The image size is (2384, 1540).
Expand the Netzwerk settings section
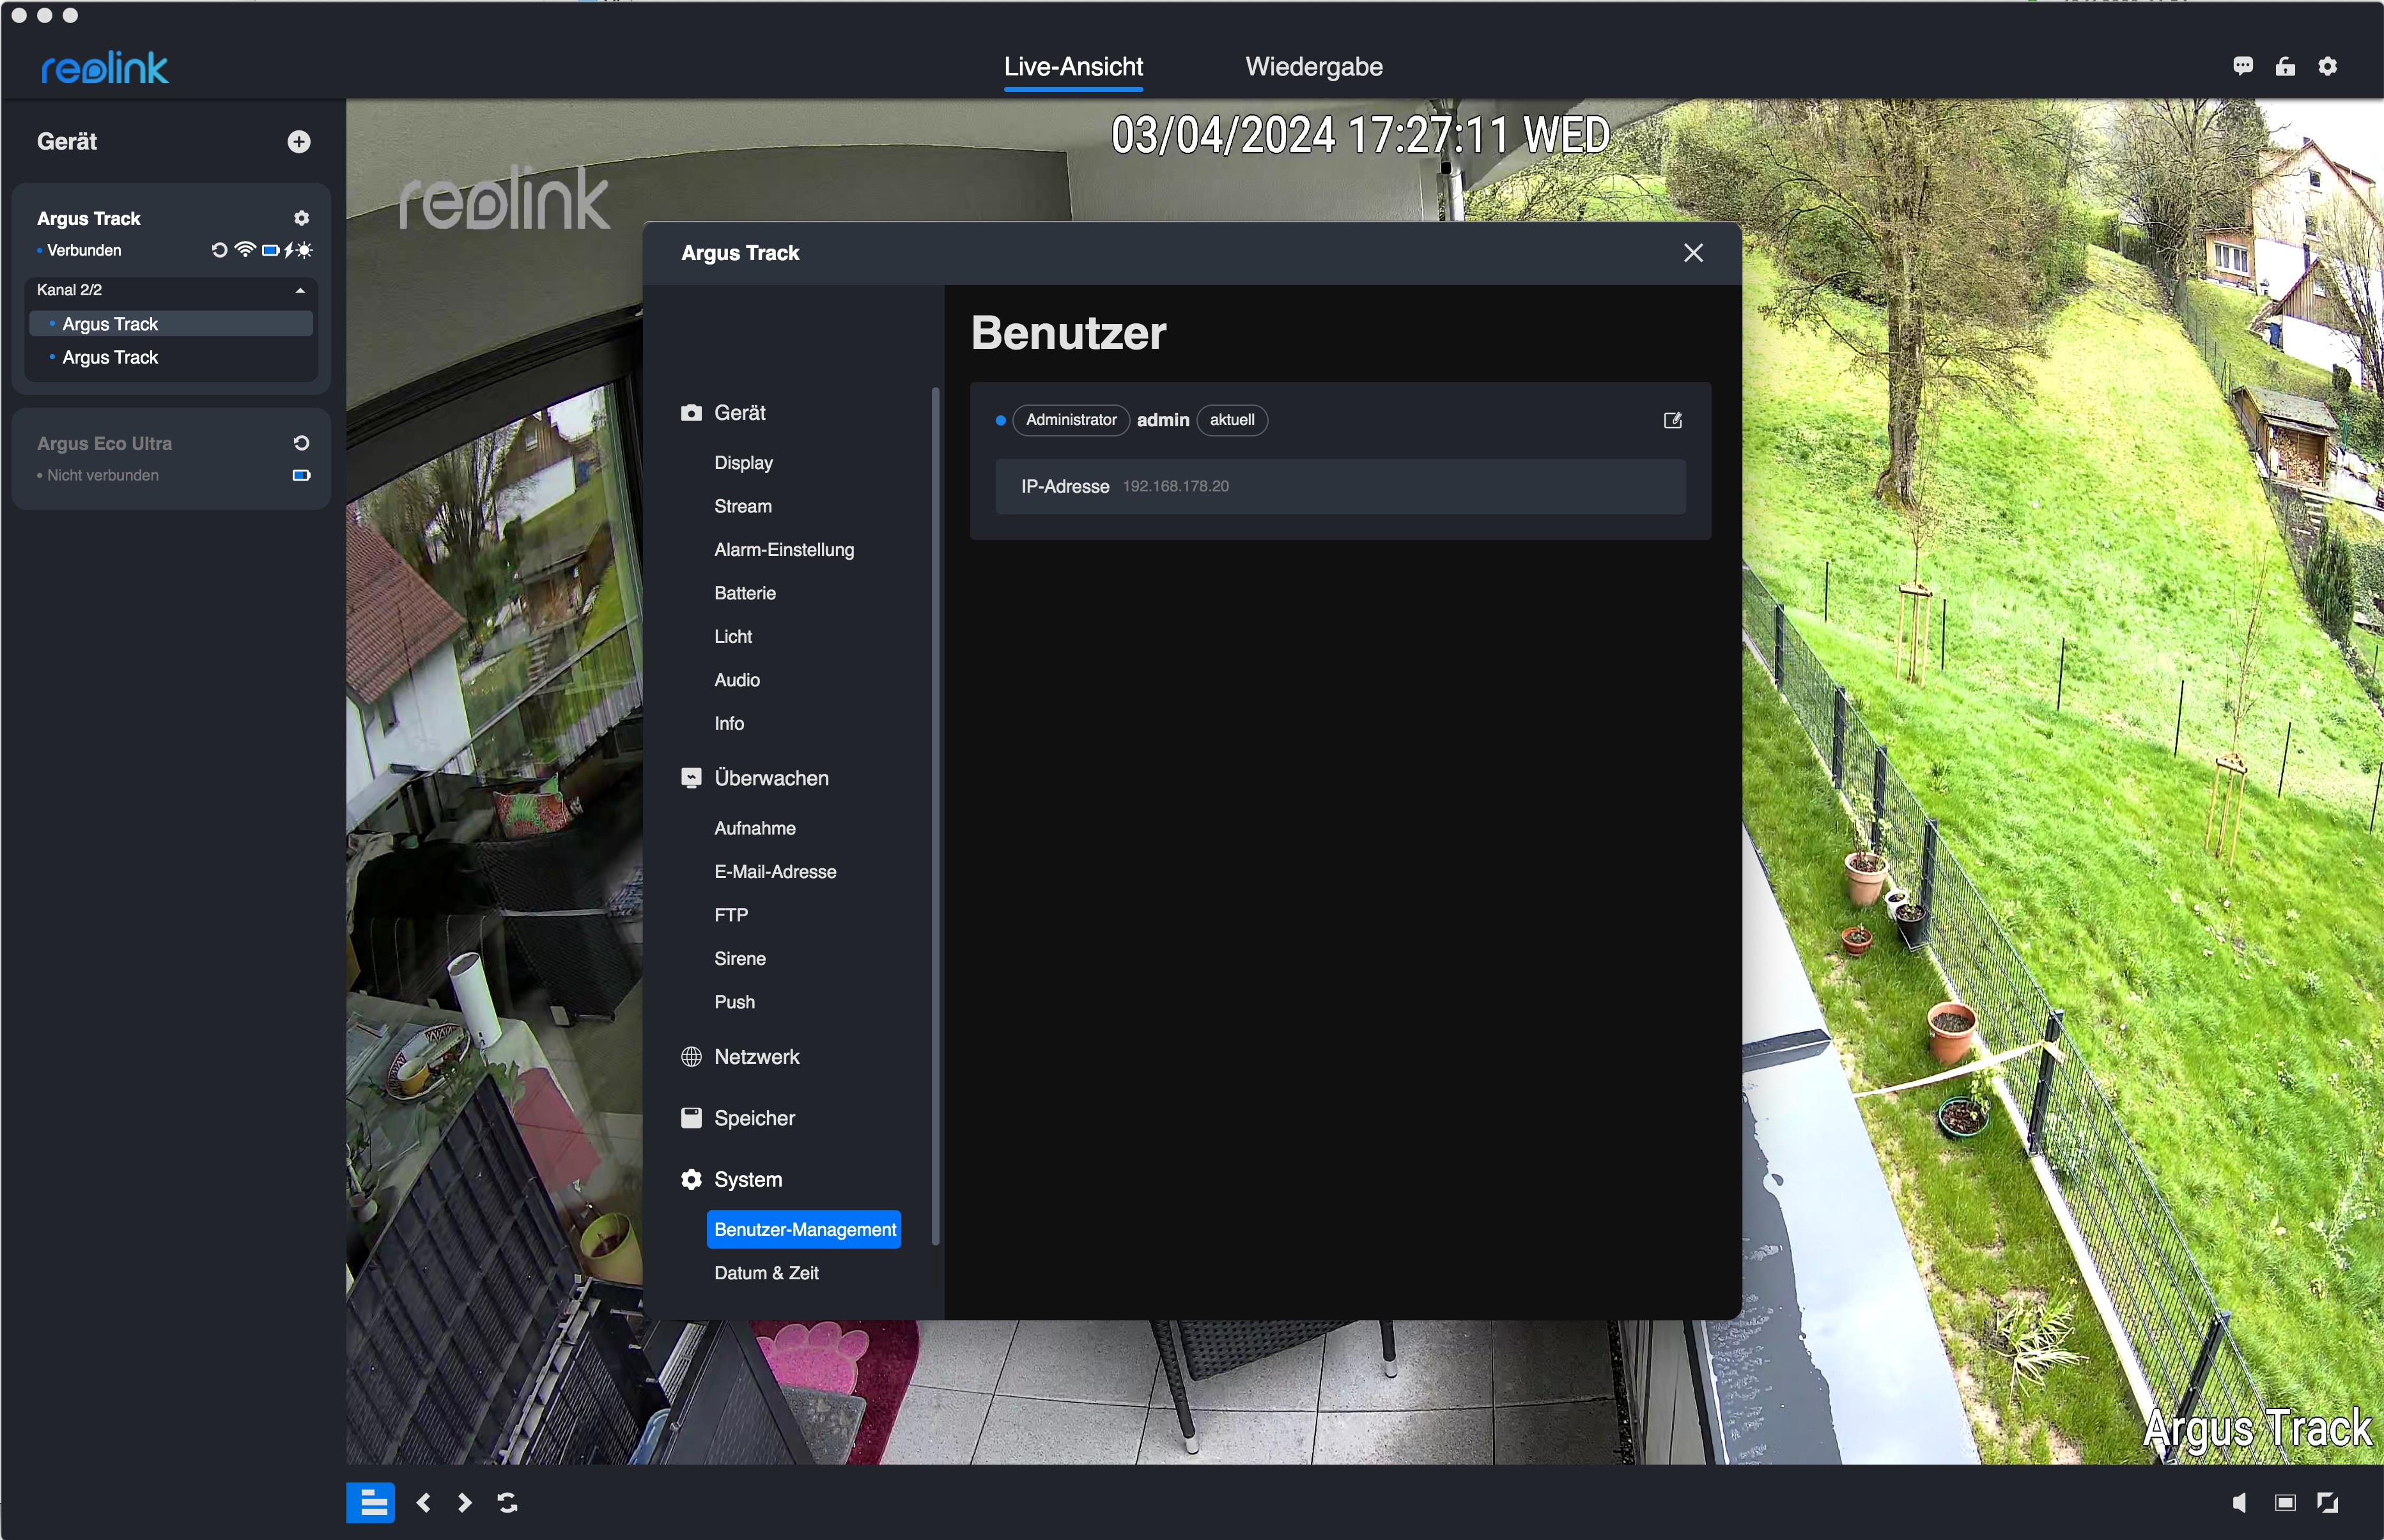click(756, 1057)
